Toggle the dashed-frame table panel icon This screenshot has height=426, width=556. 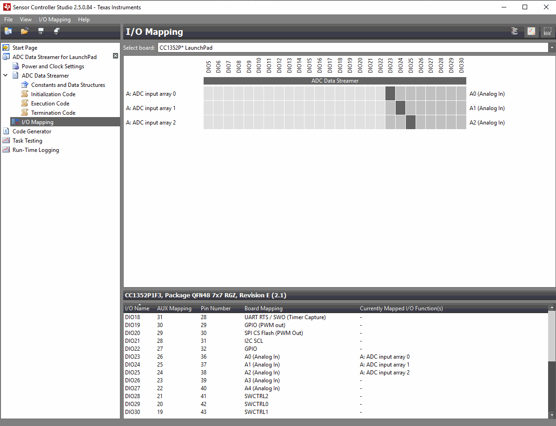click(x=548, y=32)
